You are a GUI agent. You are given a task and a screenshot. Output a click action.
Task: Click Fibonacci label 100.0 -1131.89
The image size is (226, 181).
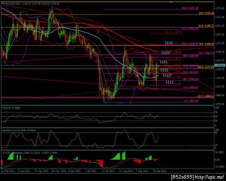pyautogui.click(x=206, y=67)
